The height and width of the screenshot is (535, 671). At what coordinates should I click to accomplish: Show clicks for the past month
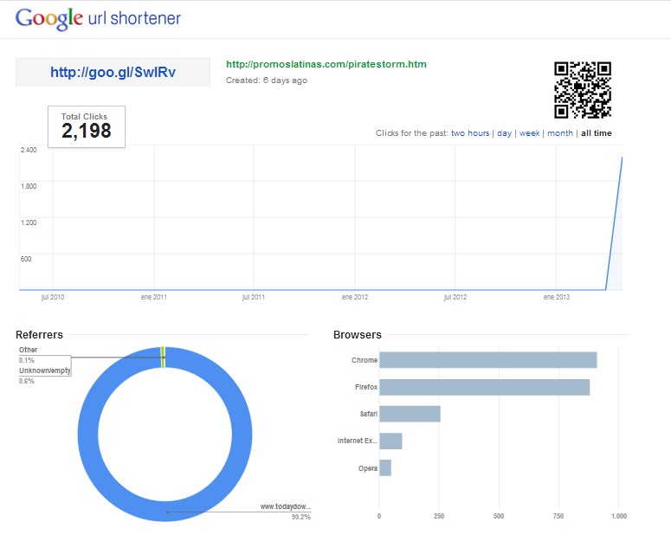(x=559, y=133)
